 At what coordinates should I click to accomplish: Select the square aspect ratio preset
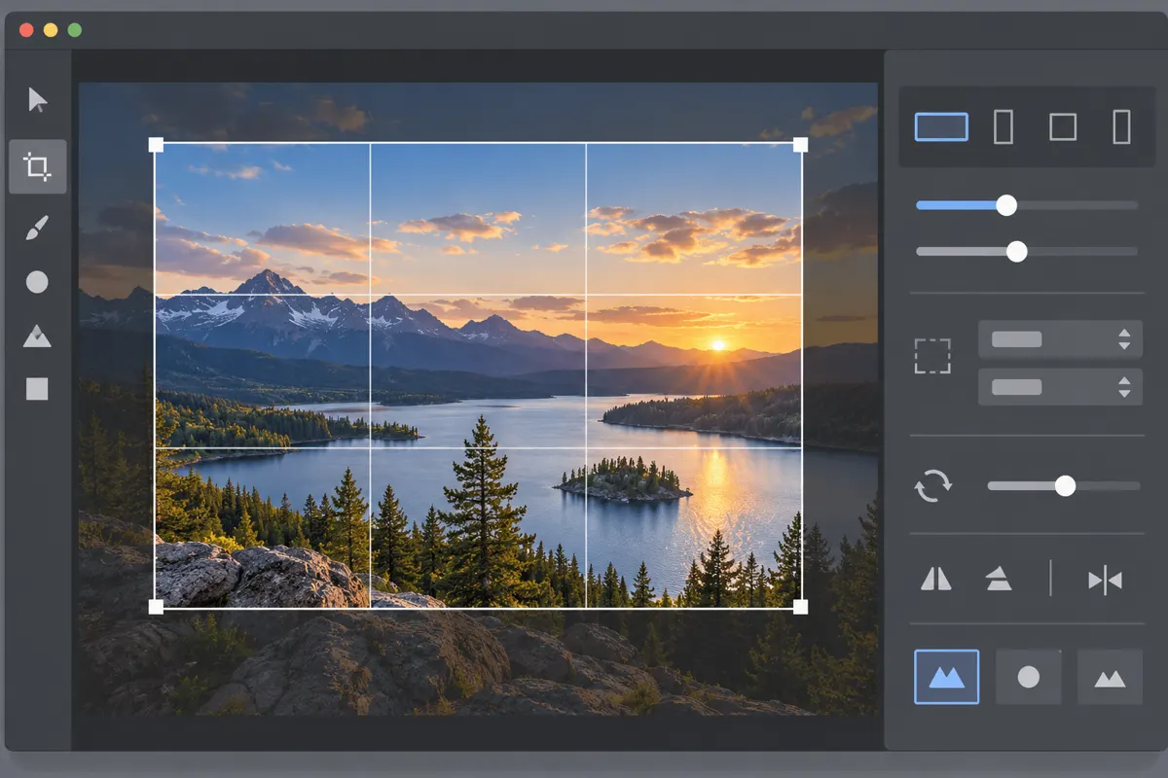[x=1063, y=127]
